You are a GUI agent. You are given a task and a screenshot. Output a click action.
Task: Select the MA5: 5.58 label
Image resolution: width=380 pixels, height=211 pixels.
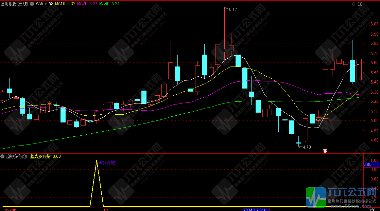click(x=44, y=4)
